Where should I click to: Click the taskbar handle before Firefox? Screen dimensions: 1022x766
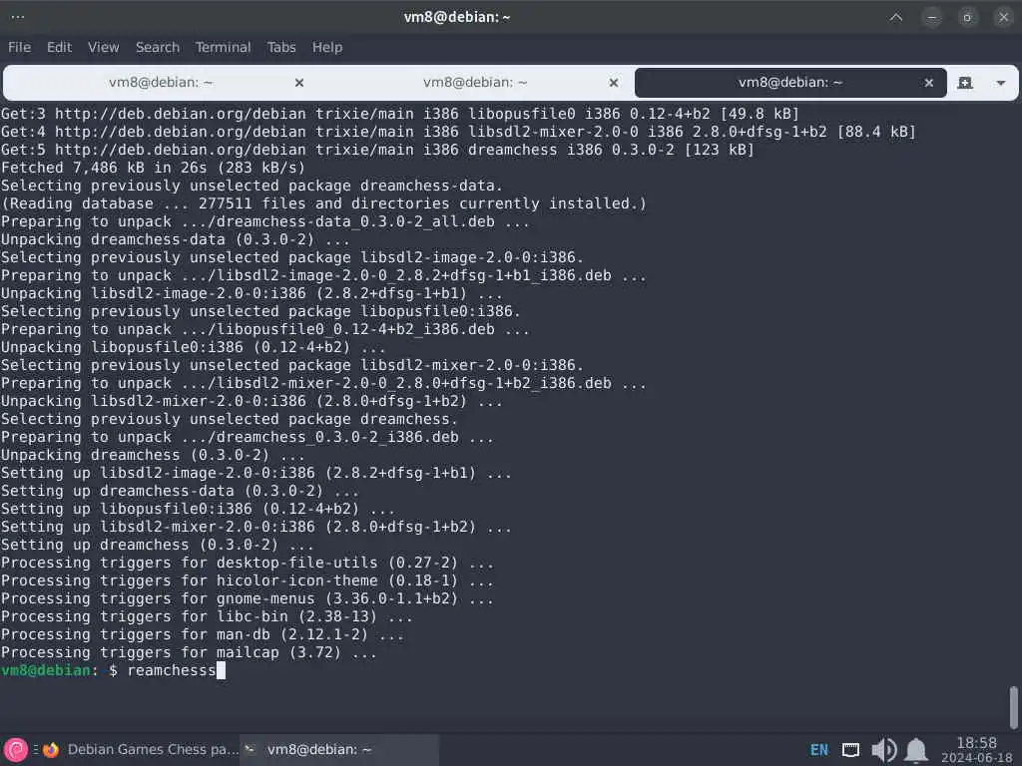coord(35,750)
